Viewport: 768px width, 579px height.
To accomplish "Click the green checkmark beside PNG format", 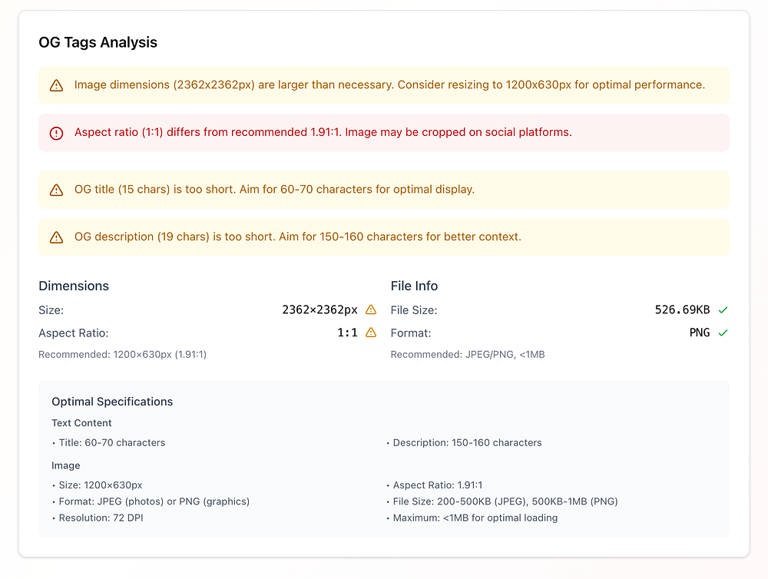I will (723, 333).
